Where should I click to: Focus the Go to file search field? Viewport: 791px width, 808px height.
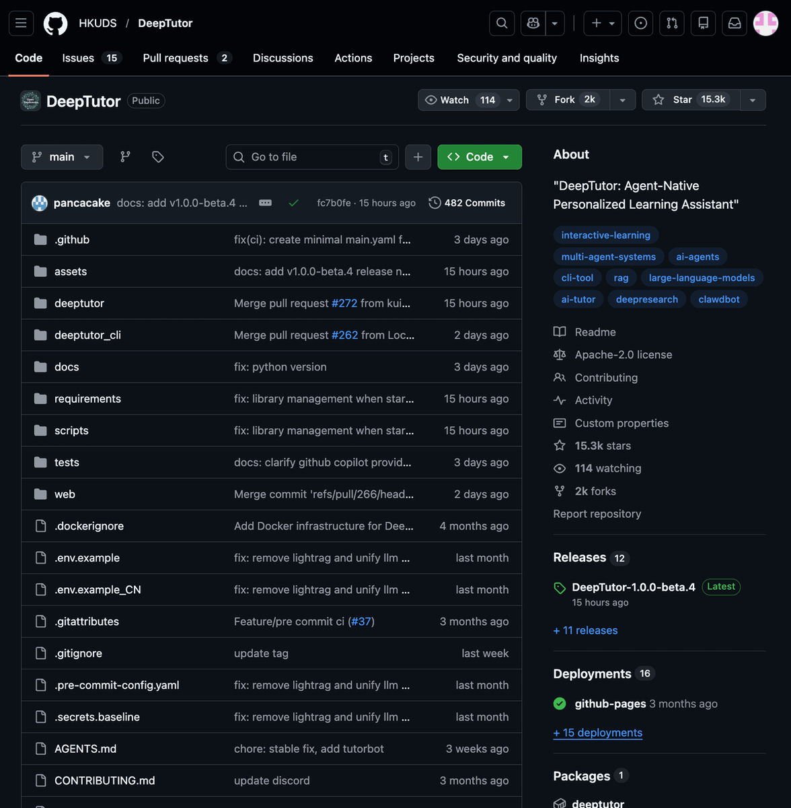pos(312,157)
